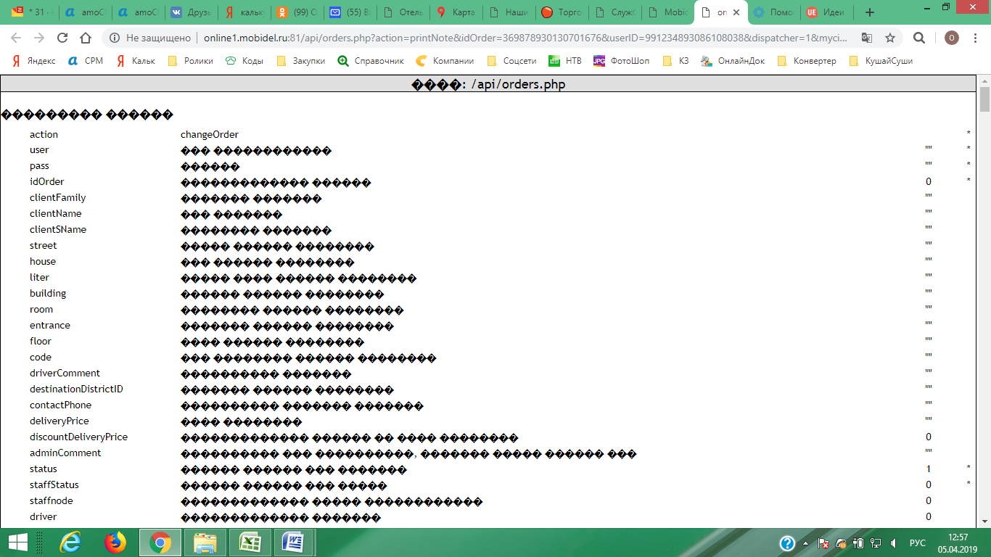
Task: Open the КушайСуши bookmarks folder
Action: [881, 61]
